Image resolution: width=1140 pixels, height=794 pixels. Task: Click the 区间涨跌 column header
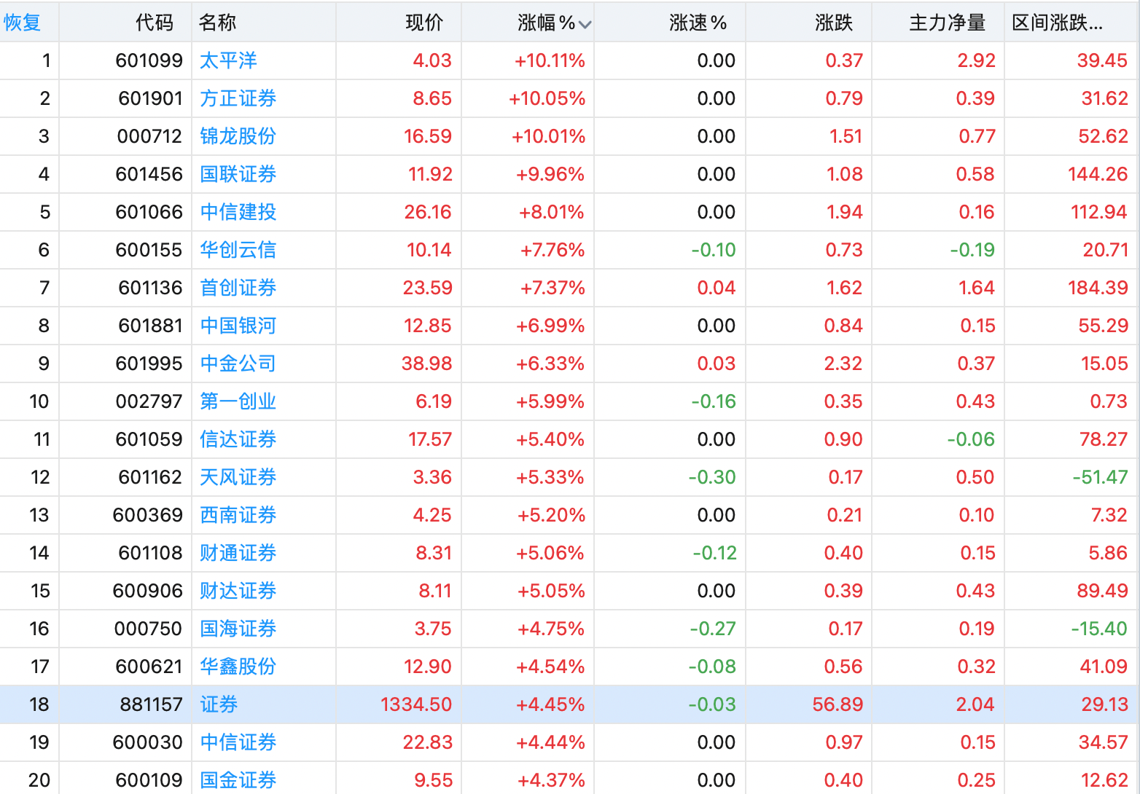[1057, 23]
